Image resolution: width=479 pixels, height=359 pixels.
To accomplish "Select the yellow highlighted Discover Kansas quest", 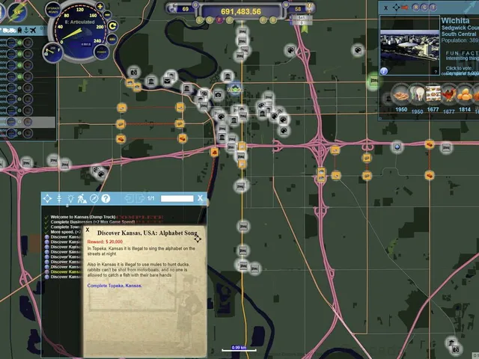I will click(x=63, y=271).
